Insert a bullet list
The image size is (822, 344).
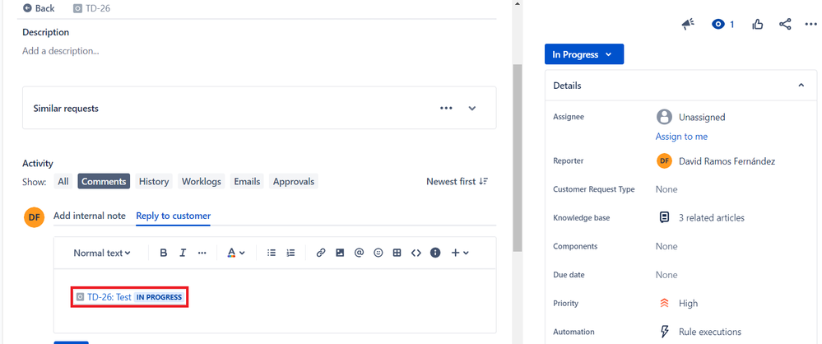click(272, 253)
